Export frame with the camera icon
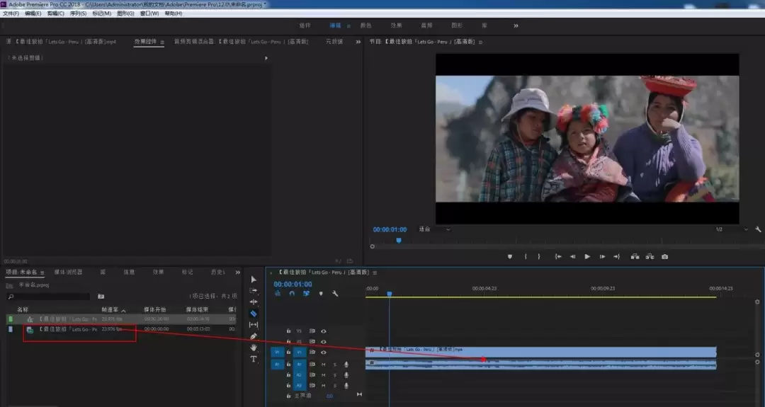The image size is (765, 407). tap(664, 256)
